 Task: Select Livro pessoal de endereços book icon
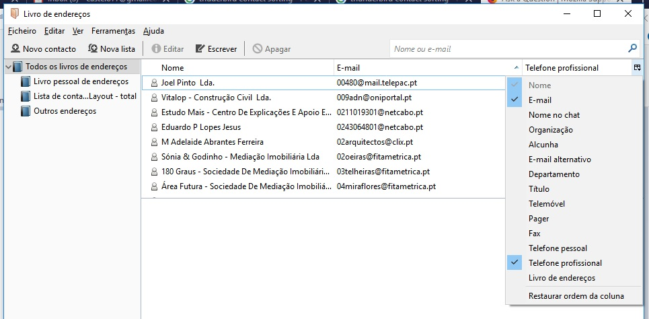pos(26,81)
